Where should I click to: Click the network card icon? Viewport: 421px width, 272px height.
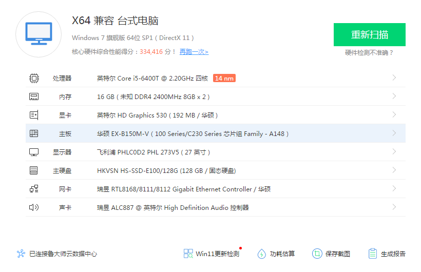tap(34, 189)
